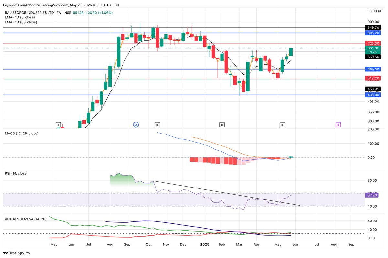Open the upcoming magenta earnings E icon in September
Screen dimensions: 388x258
pos(338,124)
